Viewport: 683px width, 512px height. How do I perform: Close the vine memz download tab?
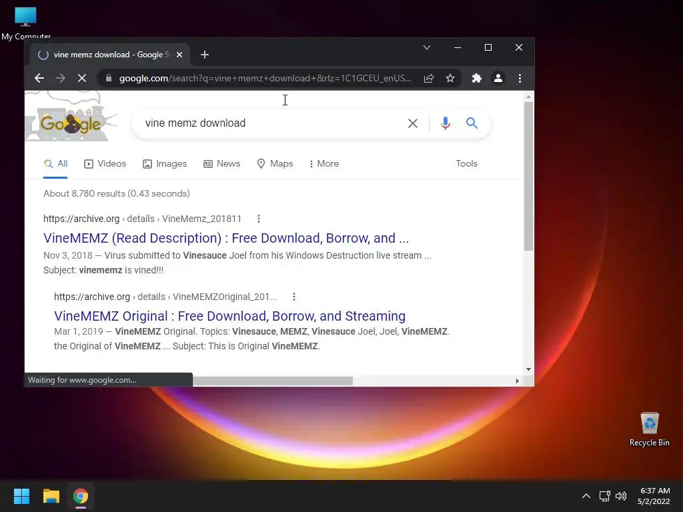[179, 55]
